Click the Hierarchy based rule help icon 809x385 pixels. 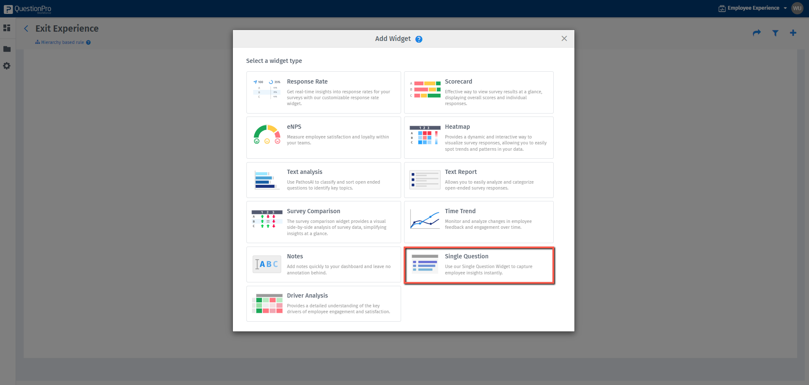pyautogui.click(x=88, y=42)
